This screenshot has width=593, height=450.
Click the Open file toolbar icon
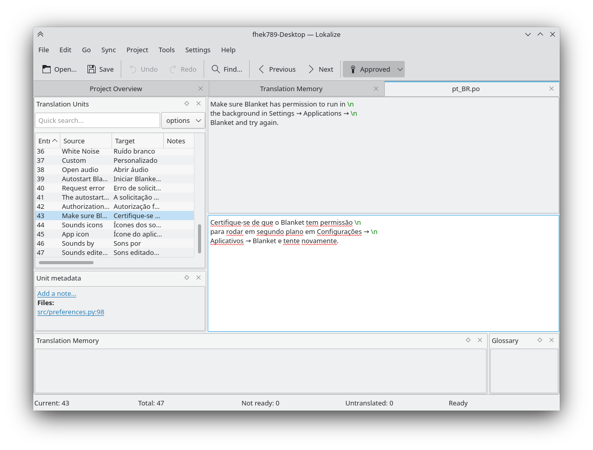pyautogui.click(x=47, y=69)
